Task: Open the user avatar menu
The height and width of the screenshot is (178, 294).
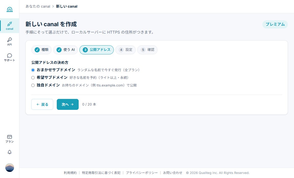Action: [10, 168]
